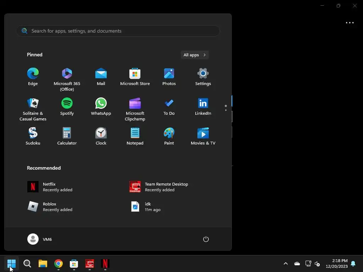
Task: Click the muted volume tray icon
Action: pyautogui.click(x=317, y=263)
